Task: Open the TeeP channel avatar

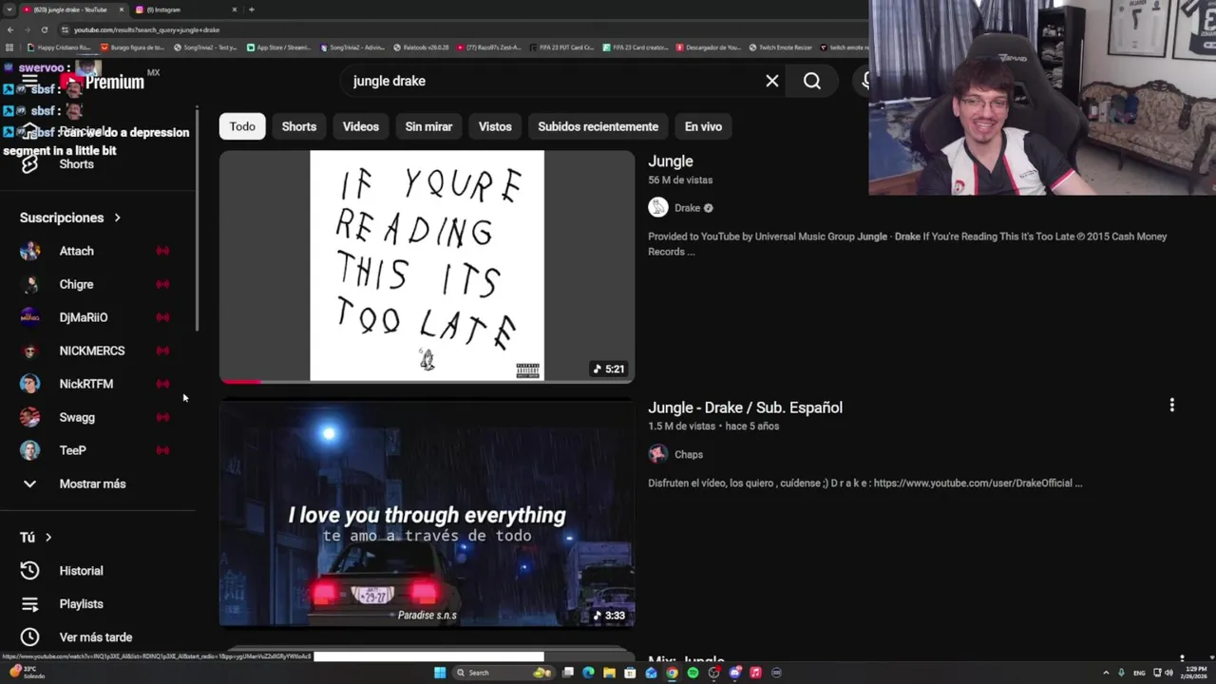Action: 30,450
